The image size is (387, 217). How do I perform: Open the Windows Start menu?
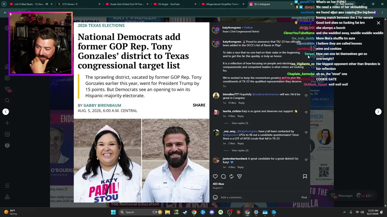coord(113,212)
